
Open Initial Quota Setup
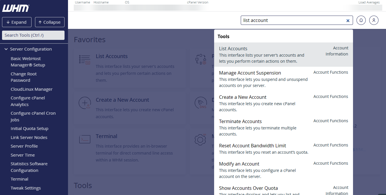pyautogui.click(x=30, y=129)
